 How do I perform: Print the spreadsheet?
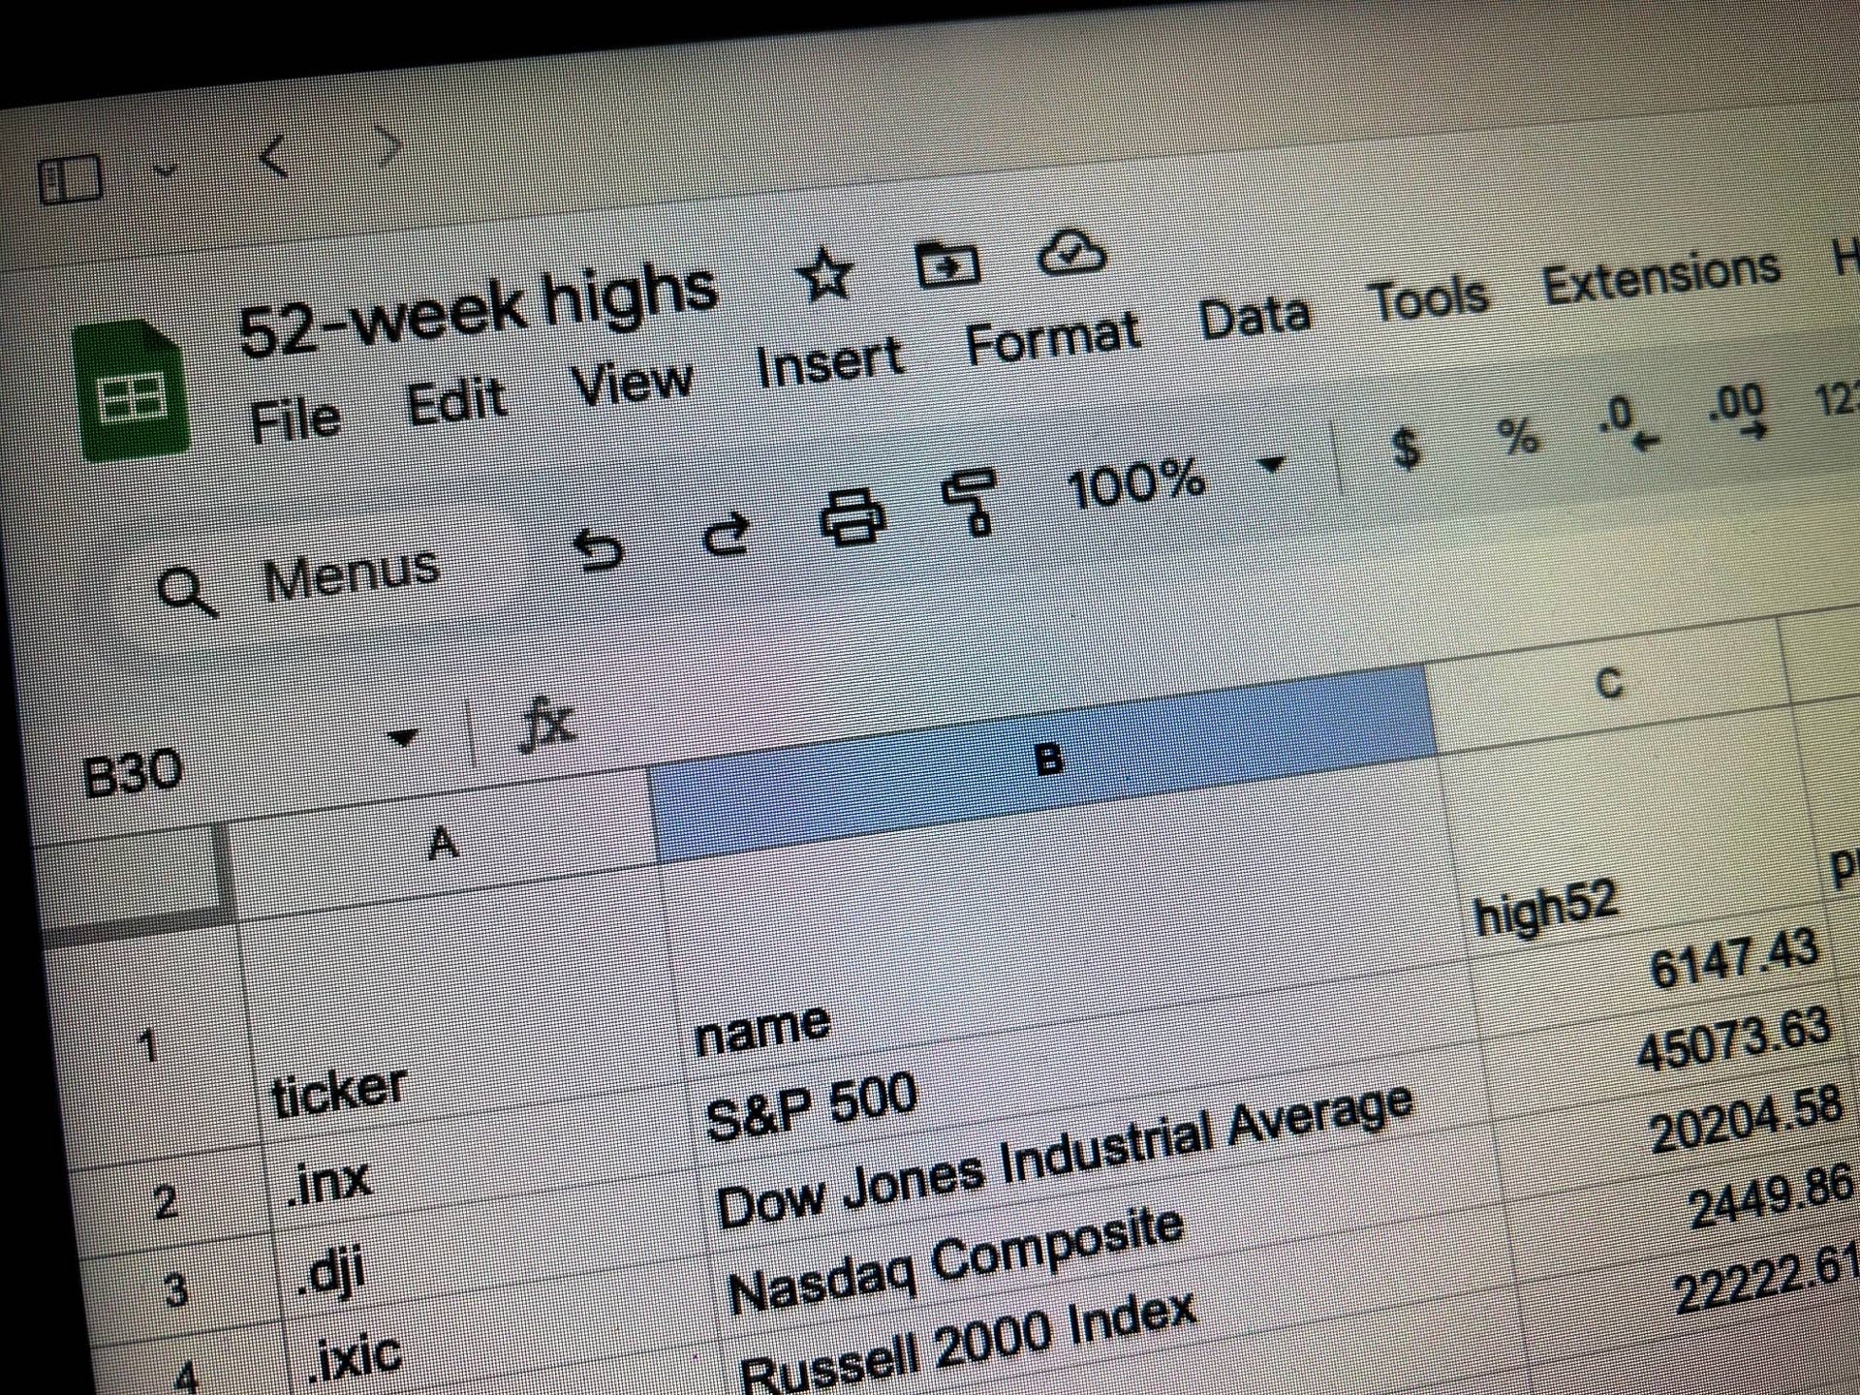(852, 515)
